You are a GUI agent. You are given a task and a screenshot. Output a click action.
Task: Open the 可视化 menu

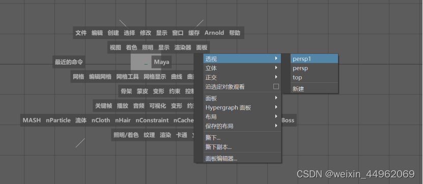[158, 106]
